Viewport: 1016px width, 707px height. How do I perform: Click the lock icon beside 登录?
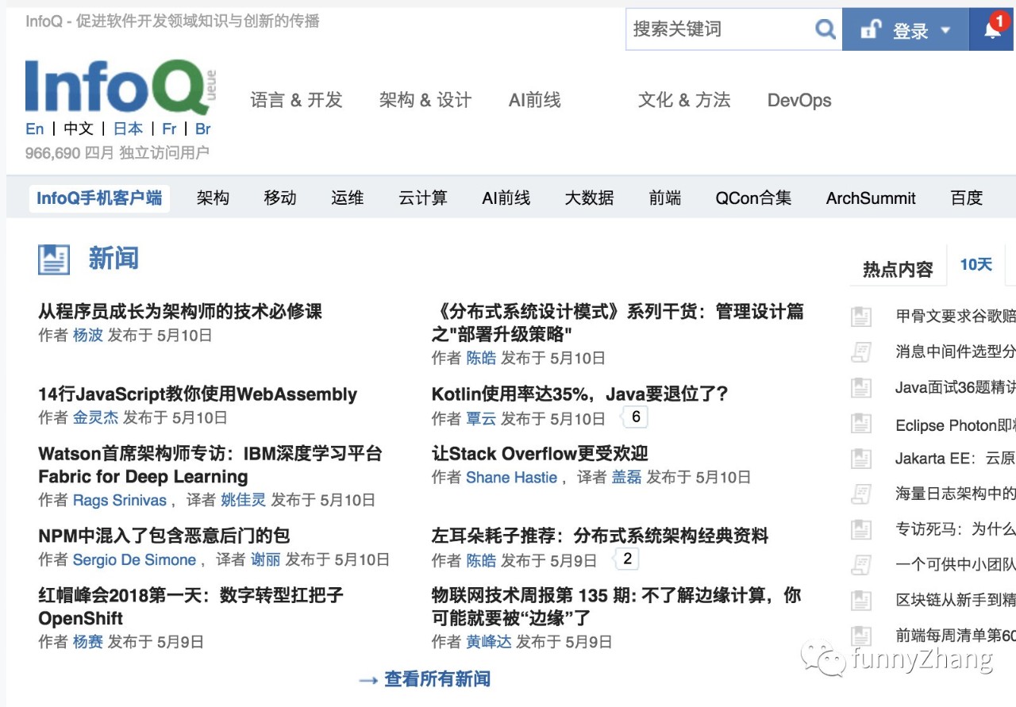tap(872, 29)
